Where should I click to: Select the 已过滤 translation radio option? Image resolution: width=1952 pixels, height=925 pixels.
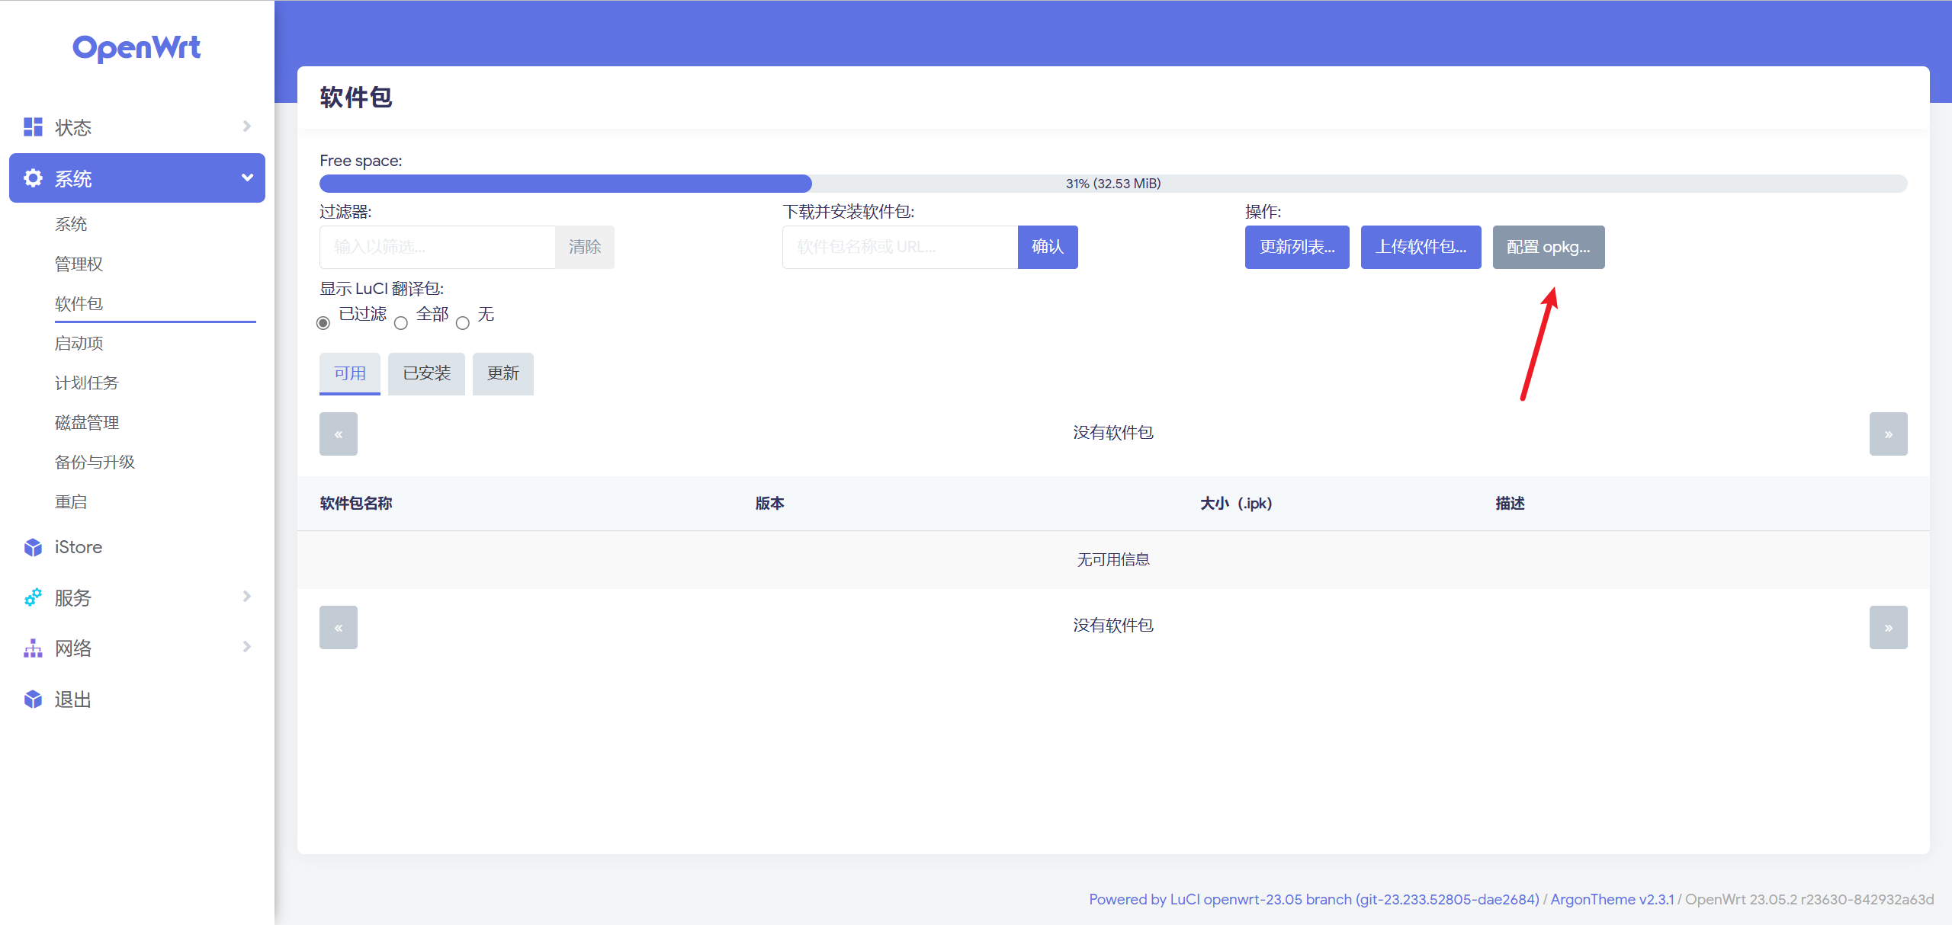(x=323, y=323)
